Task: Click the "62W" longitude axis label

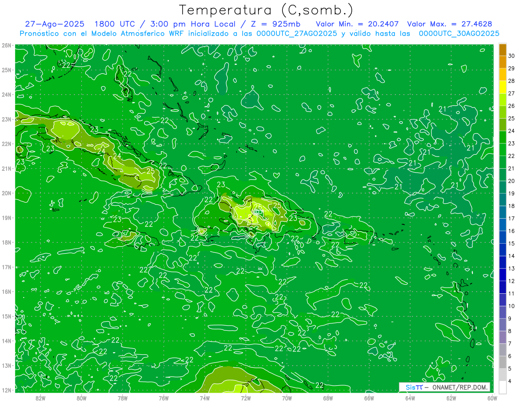Action: tap(452, 398)
